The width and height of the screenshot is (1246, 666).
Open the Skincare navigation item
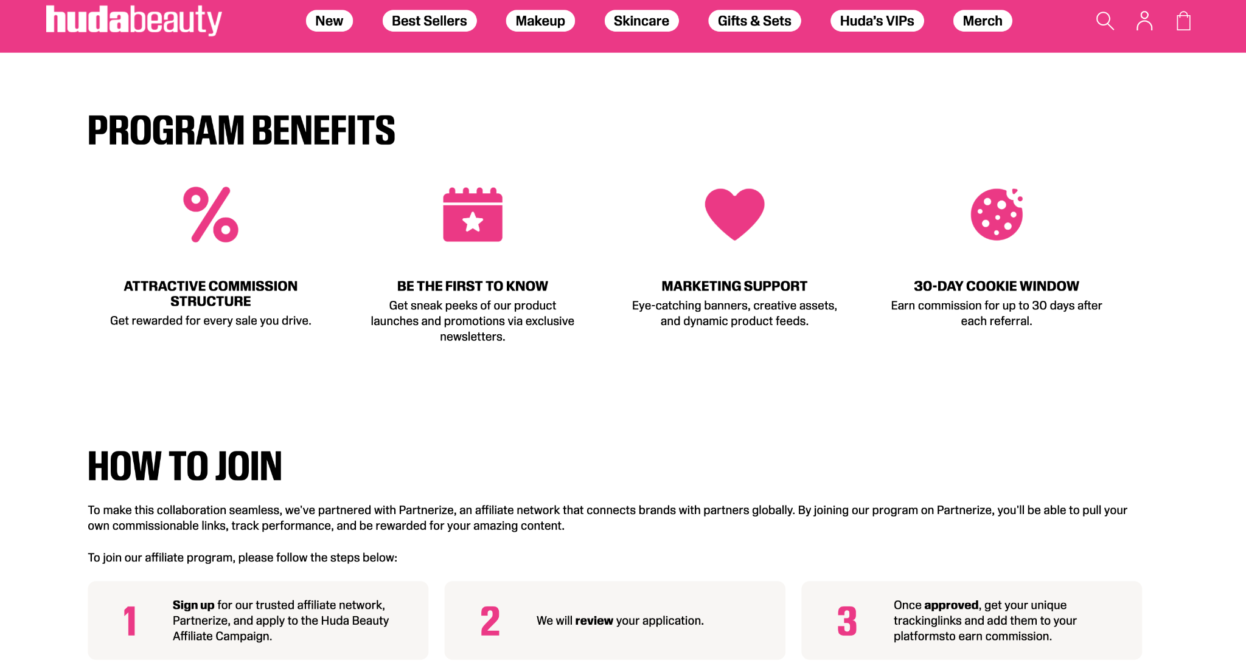pos(641,21)
